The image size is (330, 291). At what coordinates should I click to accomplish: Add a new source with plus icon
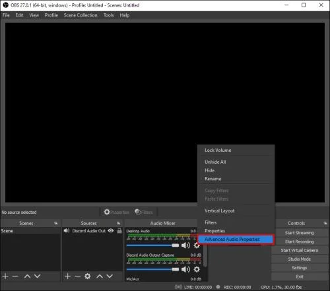pyautogui.click(x=68, y=276)
